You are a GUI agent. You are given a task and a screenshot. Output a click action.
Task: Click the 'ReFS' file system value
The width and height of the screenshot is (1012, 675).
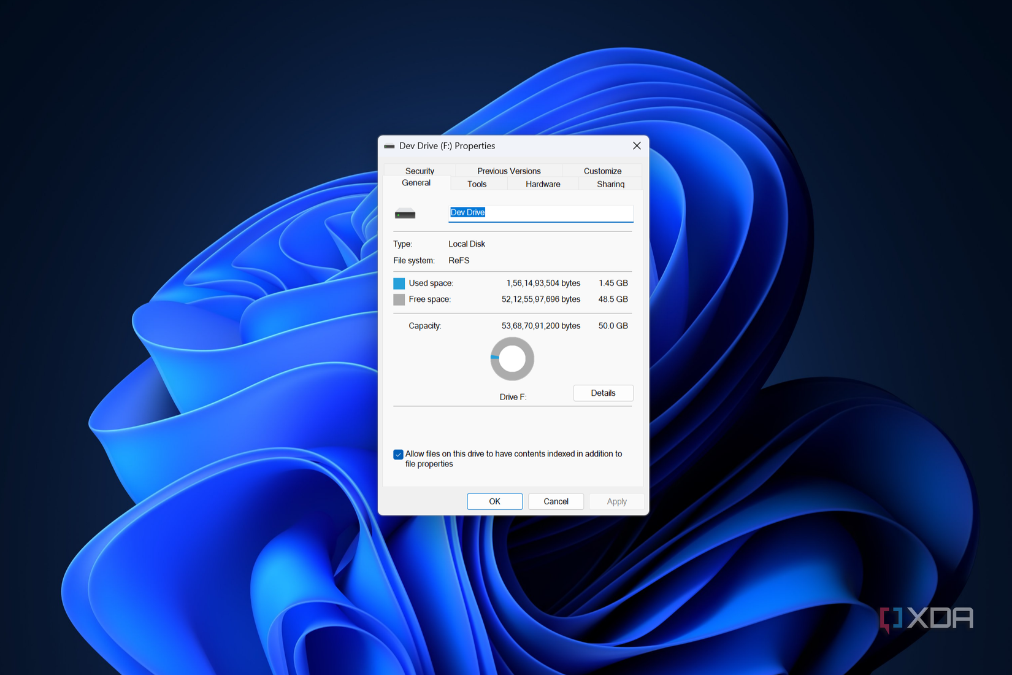click(x=459, y=260)
